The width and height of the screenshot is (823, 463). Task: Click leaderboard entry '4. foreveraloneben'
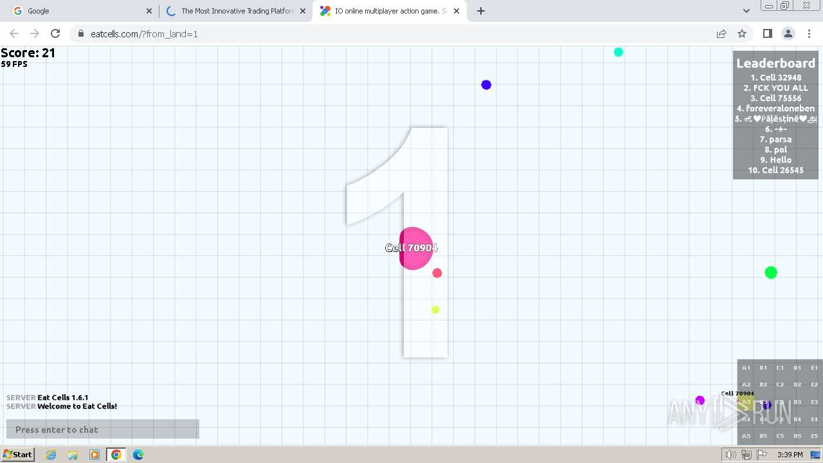[x=775, y=109]
